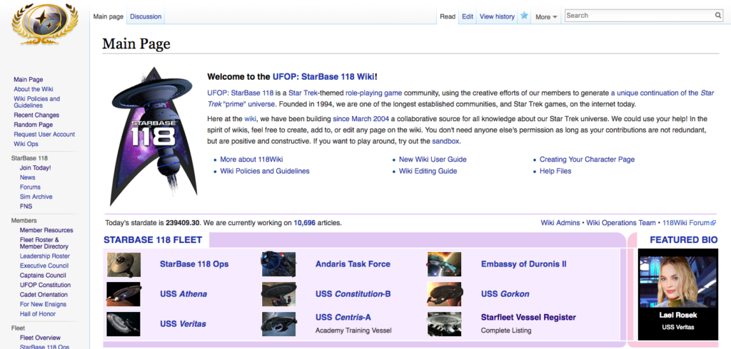Image resolution: width=731 pixels, height=349 pixels.
Task: Open Cadet Orientation link
Action: 44,295
